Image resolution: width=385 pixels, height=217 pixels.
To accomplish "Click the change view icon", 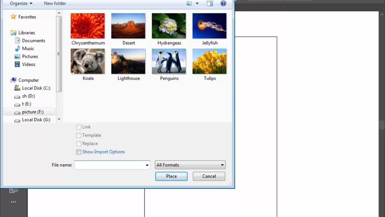I will click(189, 4).
